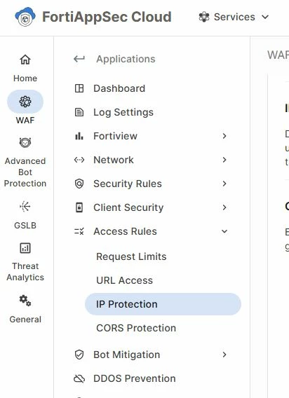Expand the Fortiview submenu chevron
This screenshot has height=398, width=289.
[x=224, y=136]
